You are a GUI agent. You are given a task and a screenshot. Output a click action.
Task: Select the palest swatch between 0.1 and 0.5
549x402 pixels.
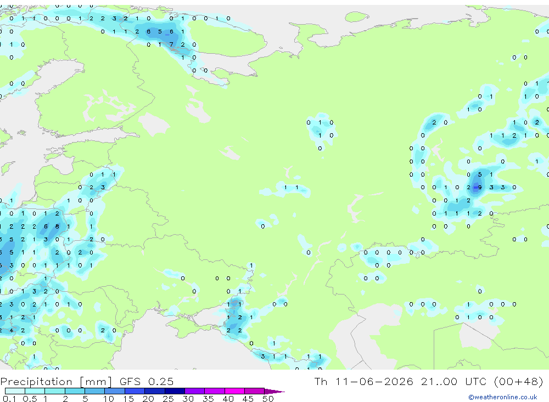pyautogui.click(x=15, y=391)
